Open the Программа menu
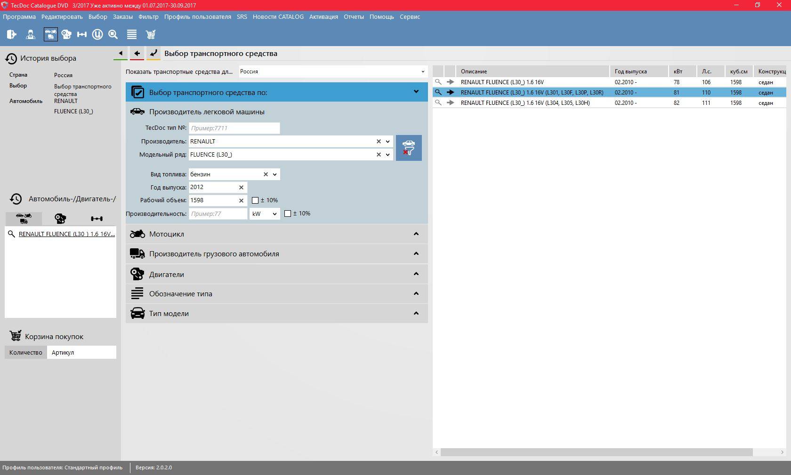Screen dimensions: 791x475 click(19, 16)
